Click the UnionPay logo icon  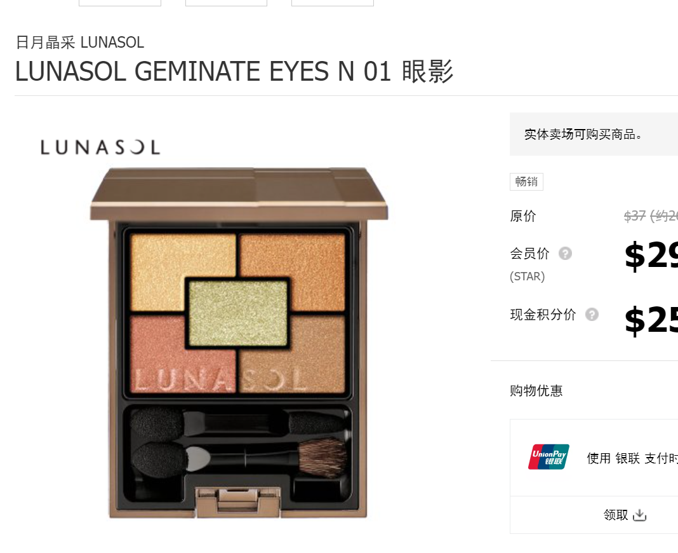click(x=548, y=457)
